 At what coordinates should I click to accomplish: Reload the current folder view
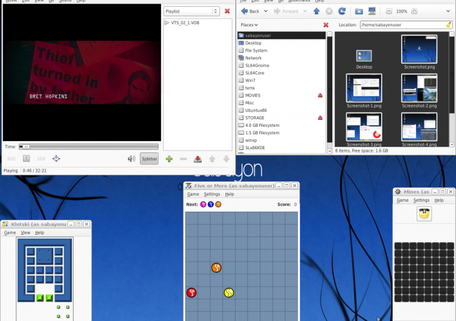[x=342, y=11]
